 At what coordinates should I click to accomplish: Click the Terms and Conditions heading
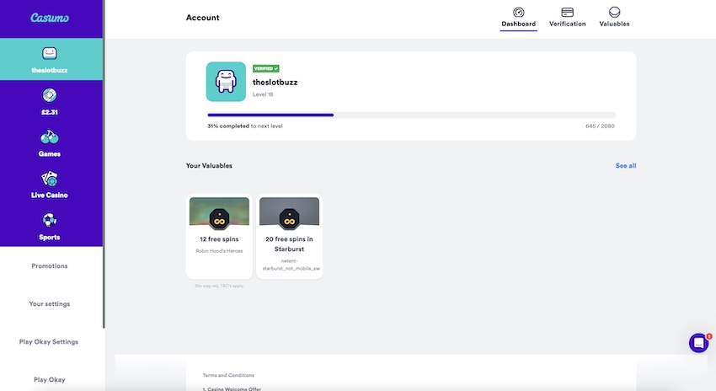[228, 375]
